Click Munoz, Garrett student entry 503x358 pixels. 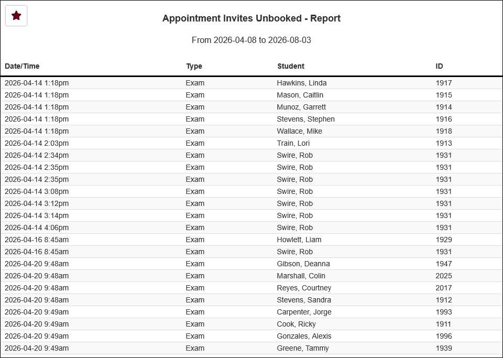(x=301, y=107)
